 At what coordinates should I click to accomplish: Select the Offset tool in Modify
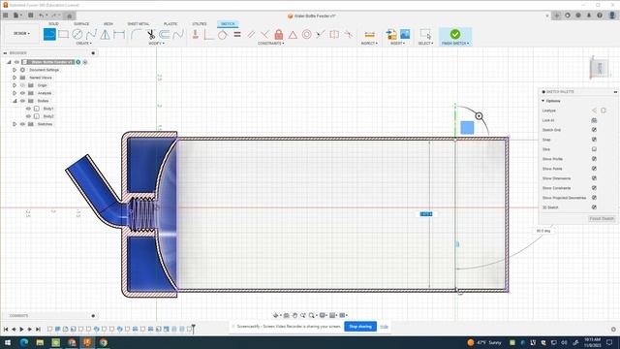click(165, 35)
